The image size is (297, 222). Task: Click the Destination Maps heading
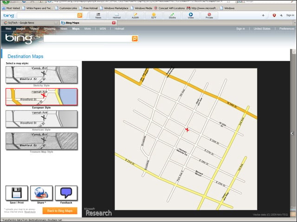(x=26, y=56)
